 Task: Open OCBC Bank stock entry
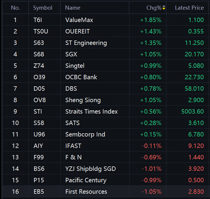81,77
